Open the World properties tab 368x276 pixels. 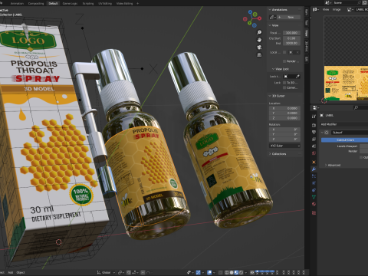(x=314, y=153)
